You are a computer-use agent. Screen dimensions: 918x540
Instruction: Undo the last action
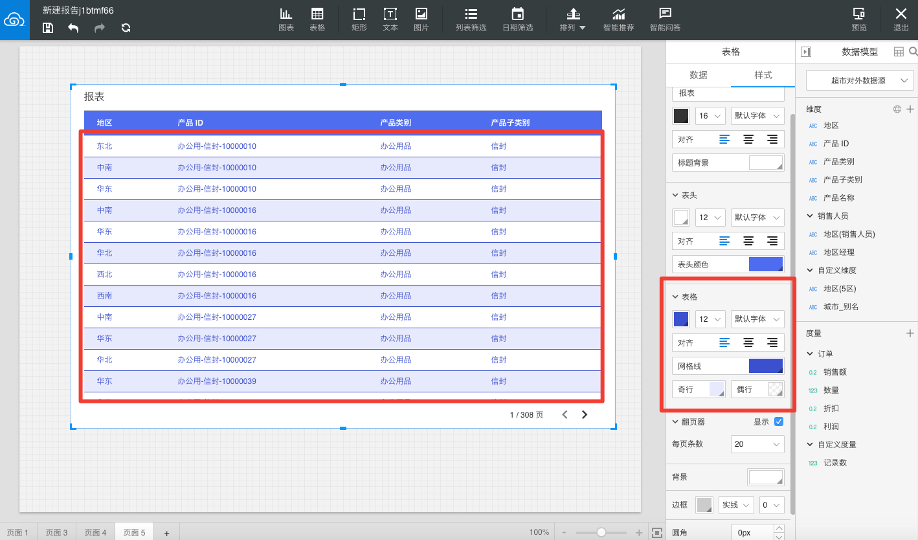[73, 28]
